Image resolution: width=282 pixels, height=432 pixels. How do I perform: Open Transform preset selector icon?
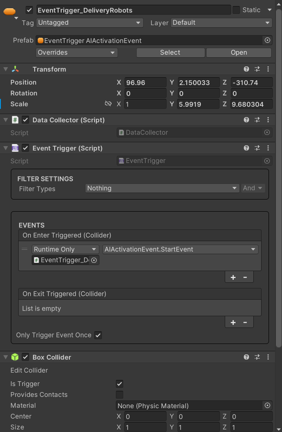(x=257, y=69)
